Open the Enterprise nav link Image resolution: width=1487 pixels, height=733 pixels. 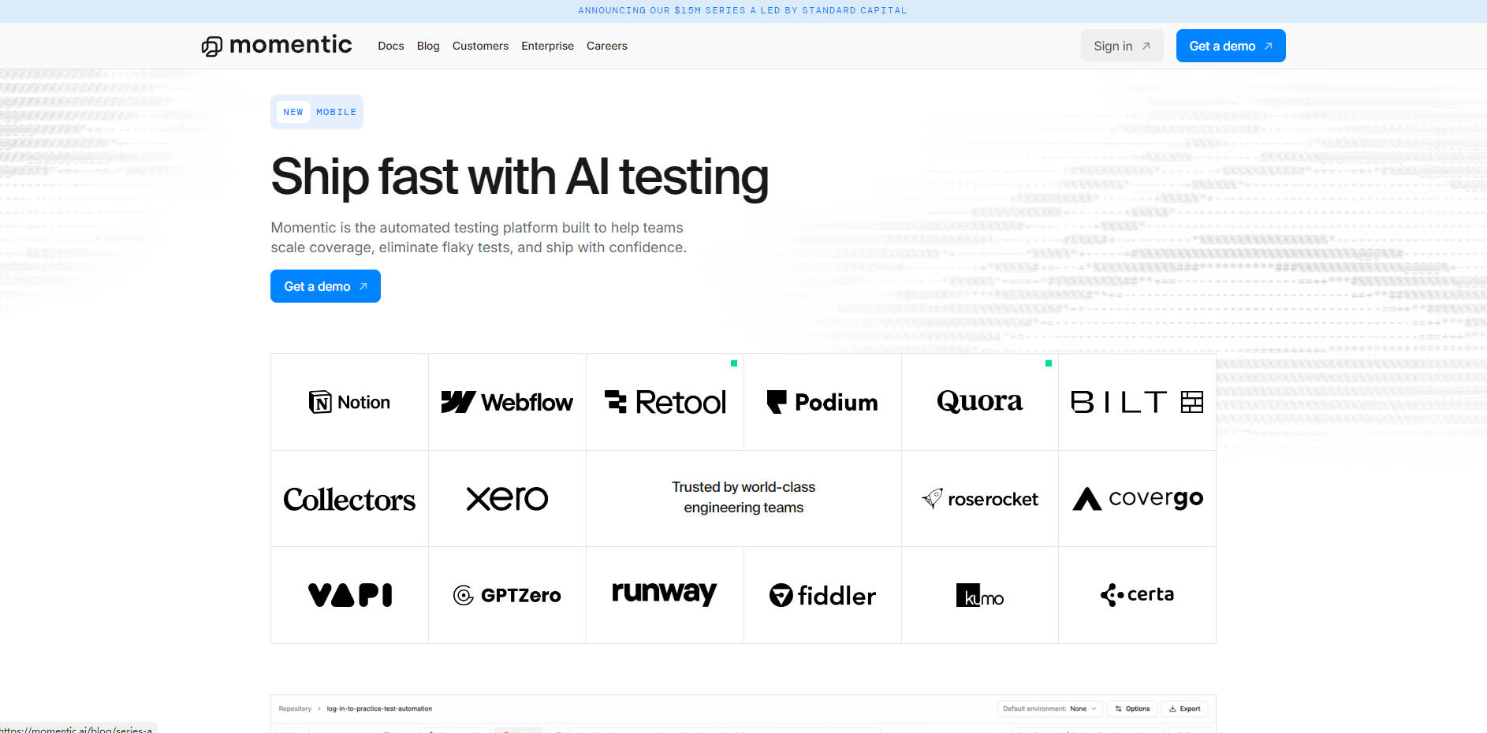(547, 46)
